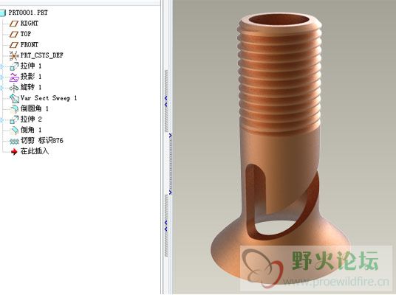396x295 pixels.
Task: Expand the 投影 1 feature node
Action: click(x=2, y=77)
